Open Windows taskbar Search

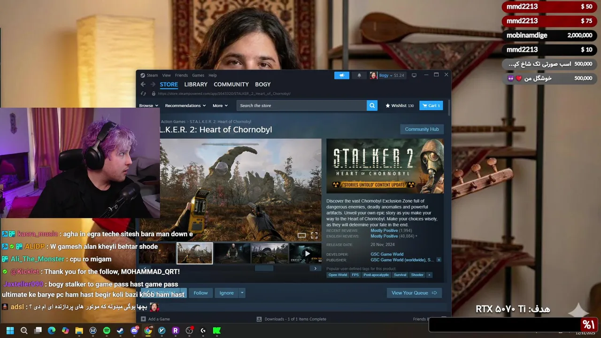click(24, 330)
